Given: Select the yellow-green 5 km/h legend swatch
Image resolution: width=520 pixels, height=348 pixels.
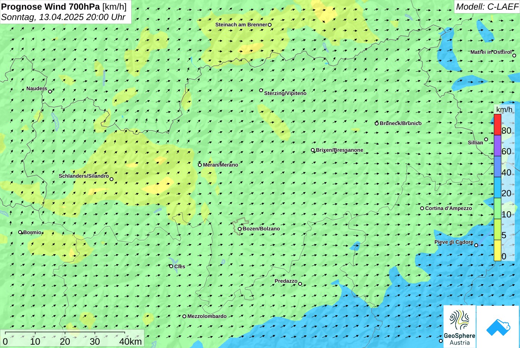Looking at the screenshot, I should point(497,229).
